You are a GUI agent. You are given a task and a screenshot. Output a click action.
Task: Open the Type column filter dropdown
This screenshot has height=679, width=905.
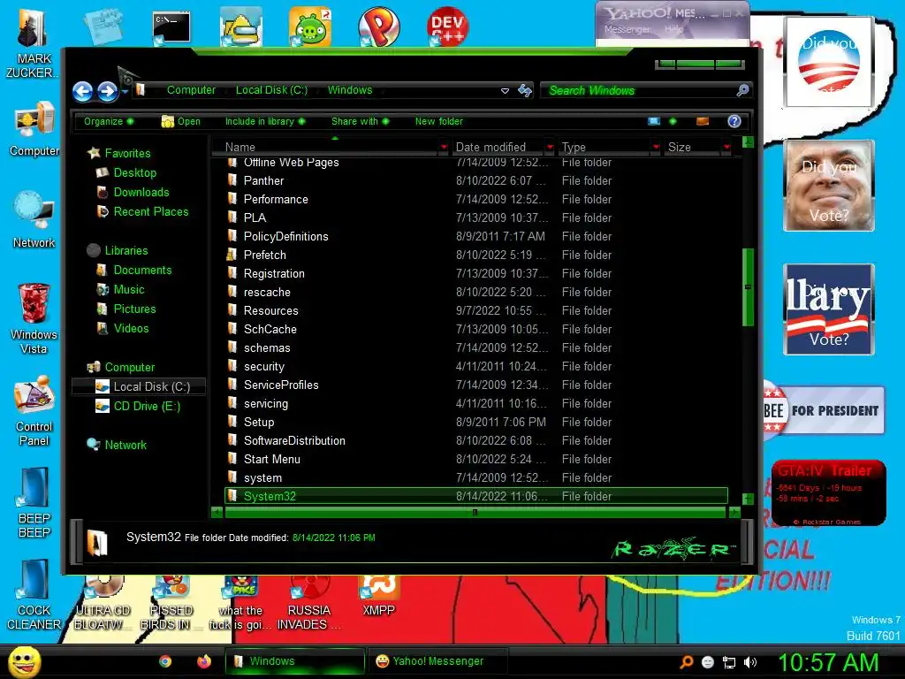[x=657, y=148]
